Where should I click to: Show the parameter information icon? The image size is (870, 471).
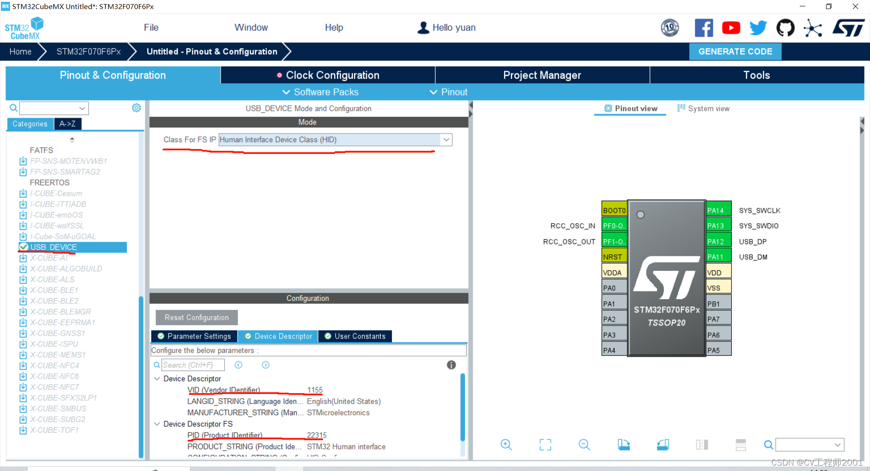(x=451, y=365)
